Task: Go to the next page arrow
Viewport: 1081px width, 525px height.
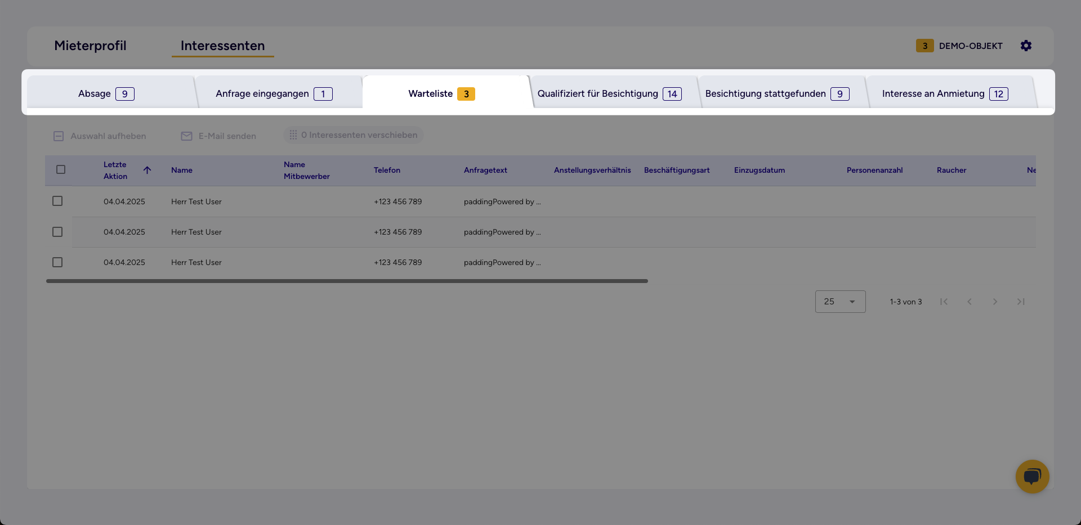Action: (995, 302)
